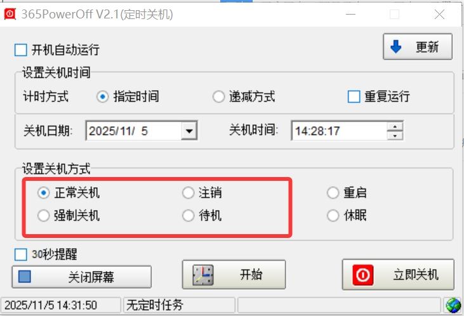Click the red power icon on 立即关机
The image size is (464, 316).
coord(363,275)
